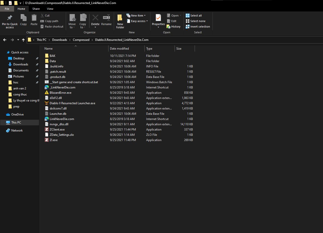Sort files by Date modified column

[119, 49]
